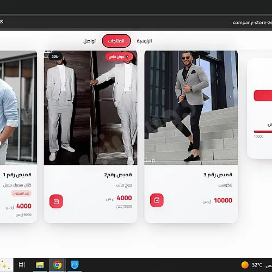This screenshot has height=272, width=272.
Task: Go to the الرئيسية home tab
Action: click(x=144, y=41)
